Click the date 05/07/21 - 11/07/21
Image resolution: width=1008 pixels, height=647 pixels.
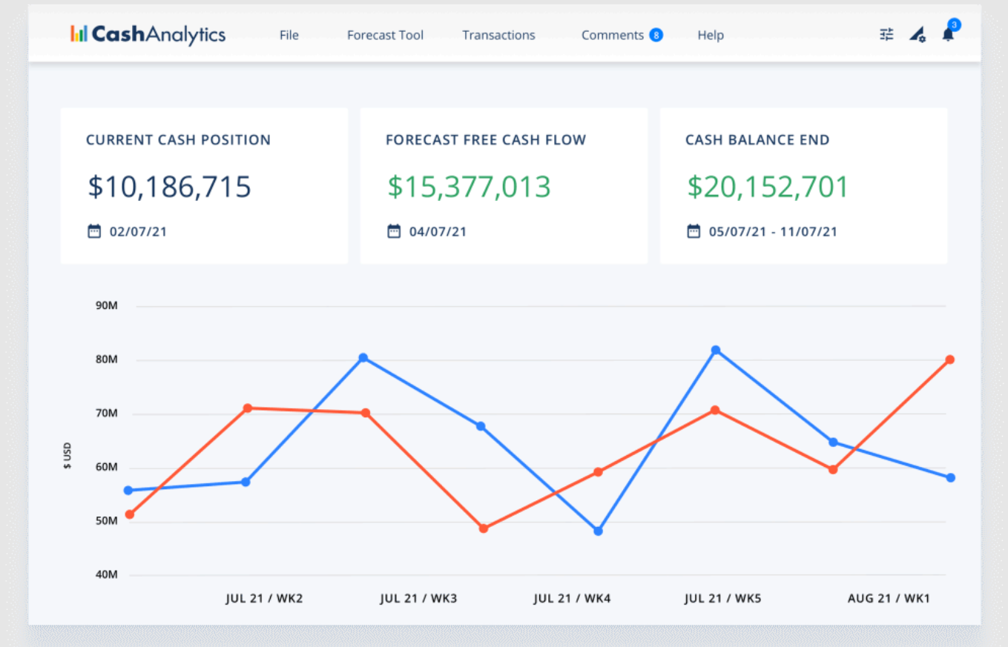tap(771, 230)
